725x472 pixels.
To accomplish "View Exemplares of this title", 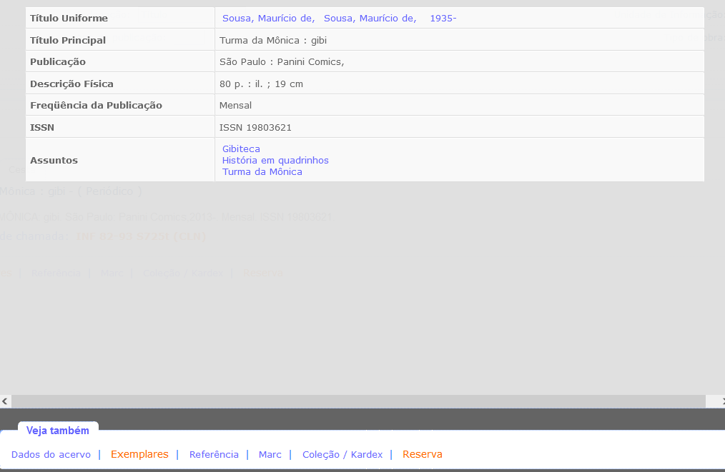I will (139, 454).
